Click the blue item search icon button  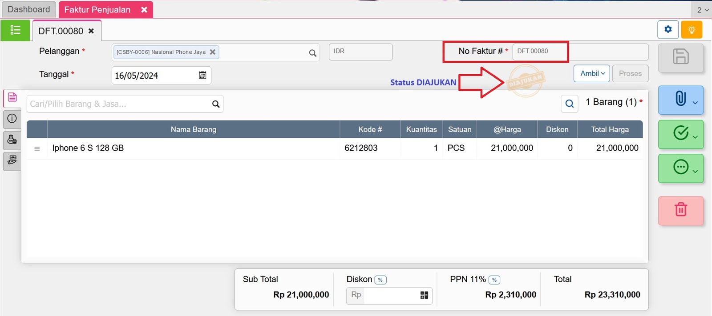(569, 104)
